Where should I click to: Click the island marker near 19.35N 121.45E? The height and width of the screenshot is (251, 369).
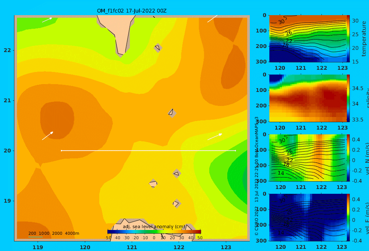153,183
